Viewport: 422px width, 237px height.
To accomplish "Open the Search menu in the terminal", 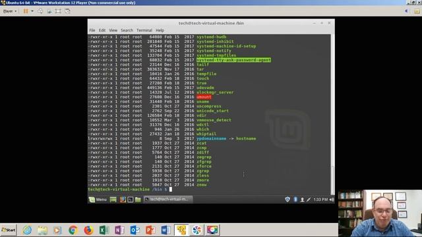I will click(x=127, y=30).
